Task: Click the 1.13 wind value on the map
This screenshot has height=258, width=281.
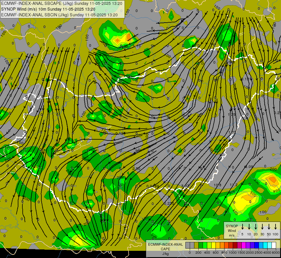Action: click(137, 46)
